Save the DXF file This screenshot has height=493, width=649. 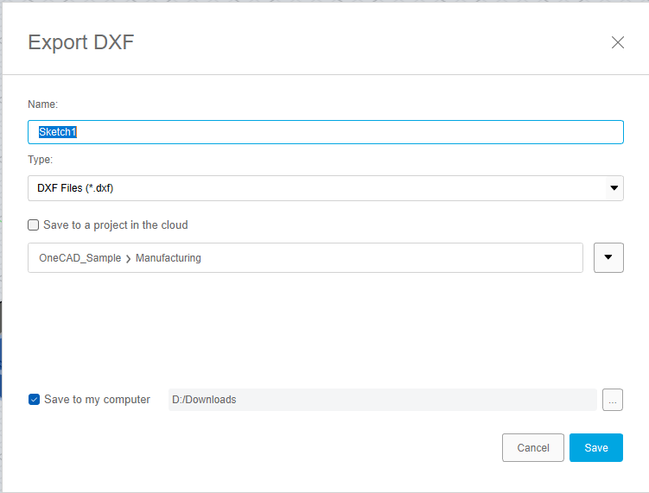[596, 447]
